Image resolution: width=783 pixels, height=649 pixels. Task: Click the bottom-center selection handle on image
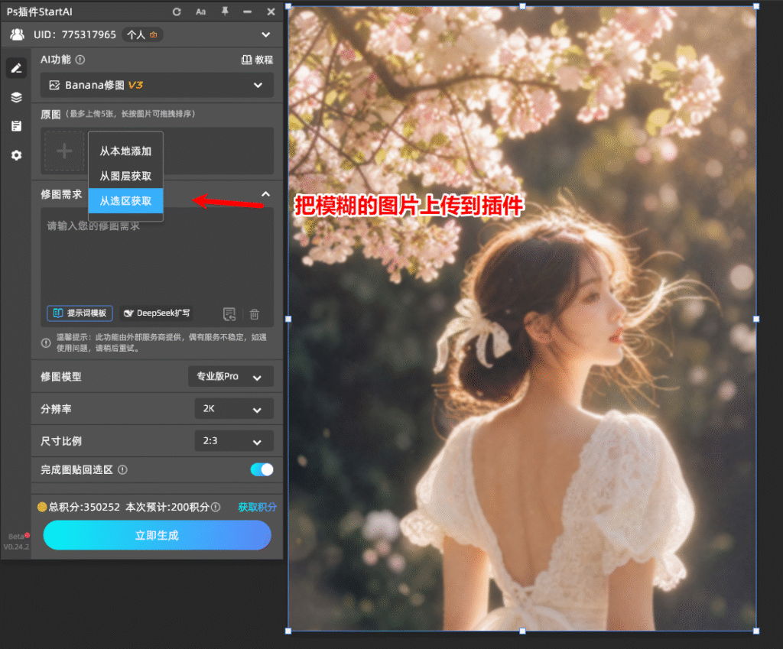(522, 631)
